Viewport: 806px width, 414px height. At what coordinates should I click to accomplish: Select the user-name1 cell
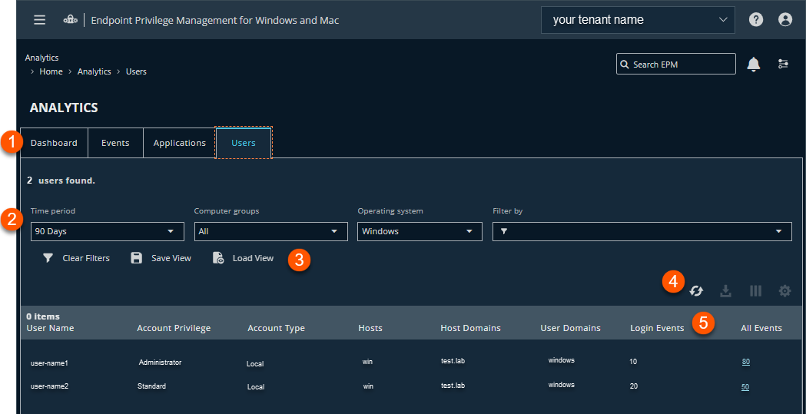point(49,363)
